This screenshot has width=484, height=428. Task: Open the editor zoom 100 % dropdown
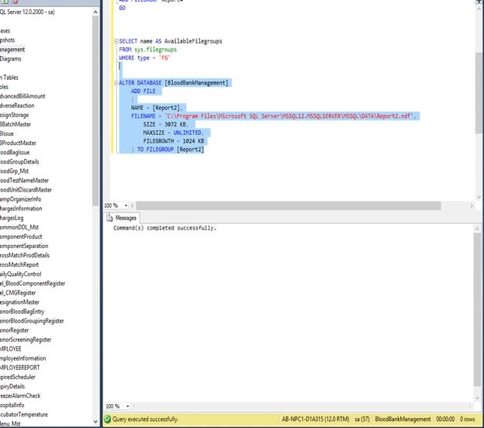tap(126, 205)
